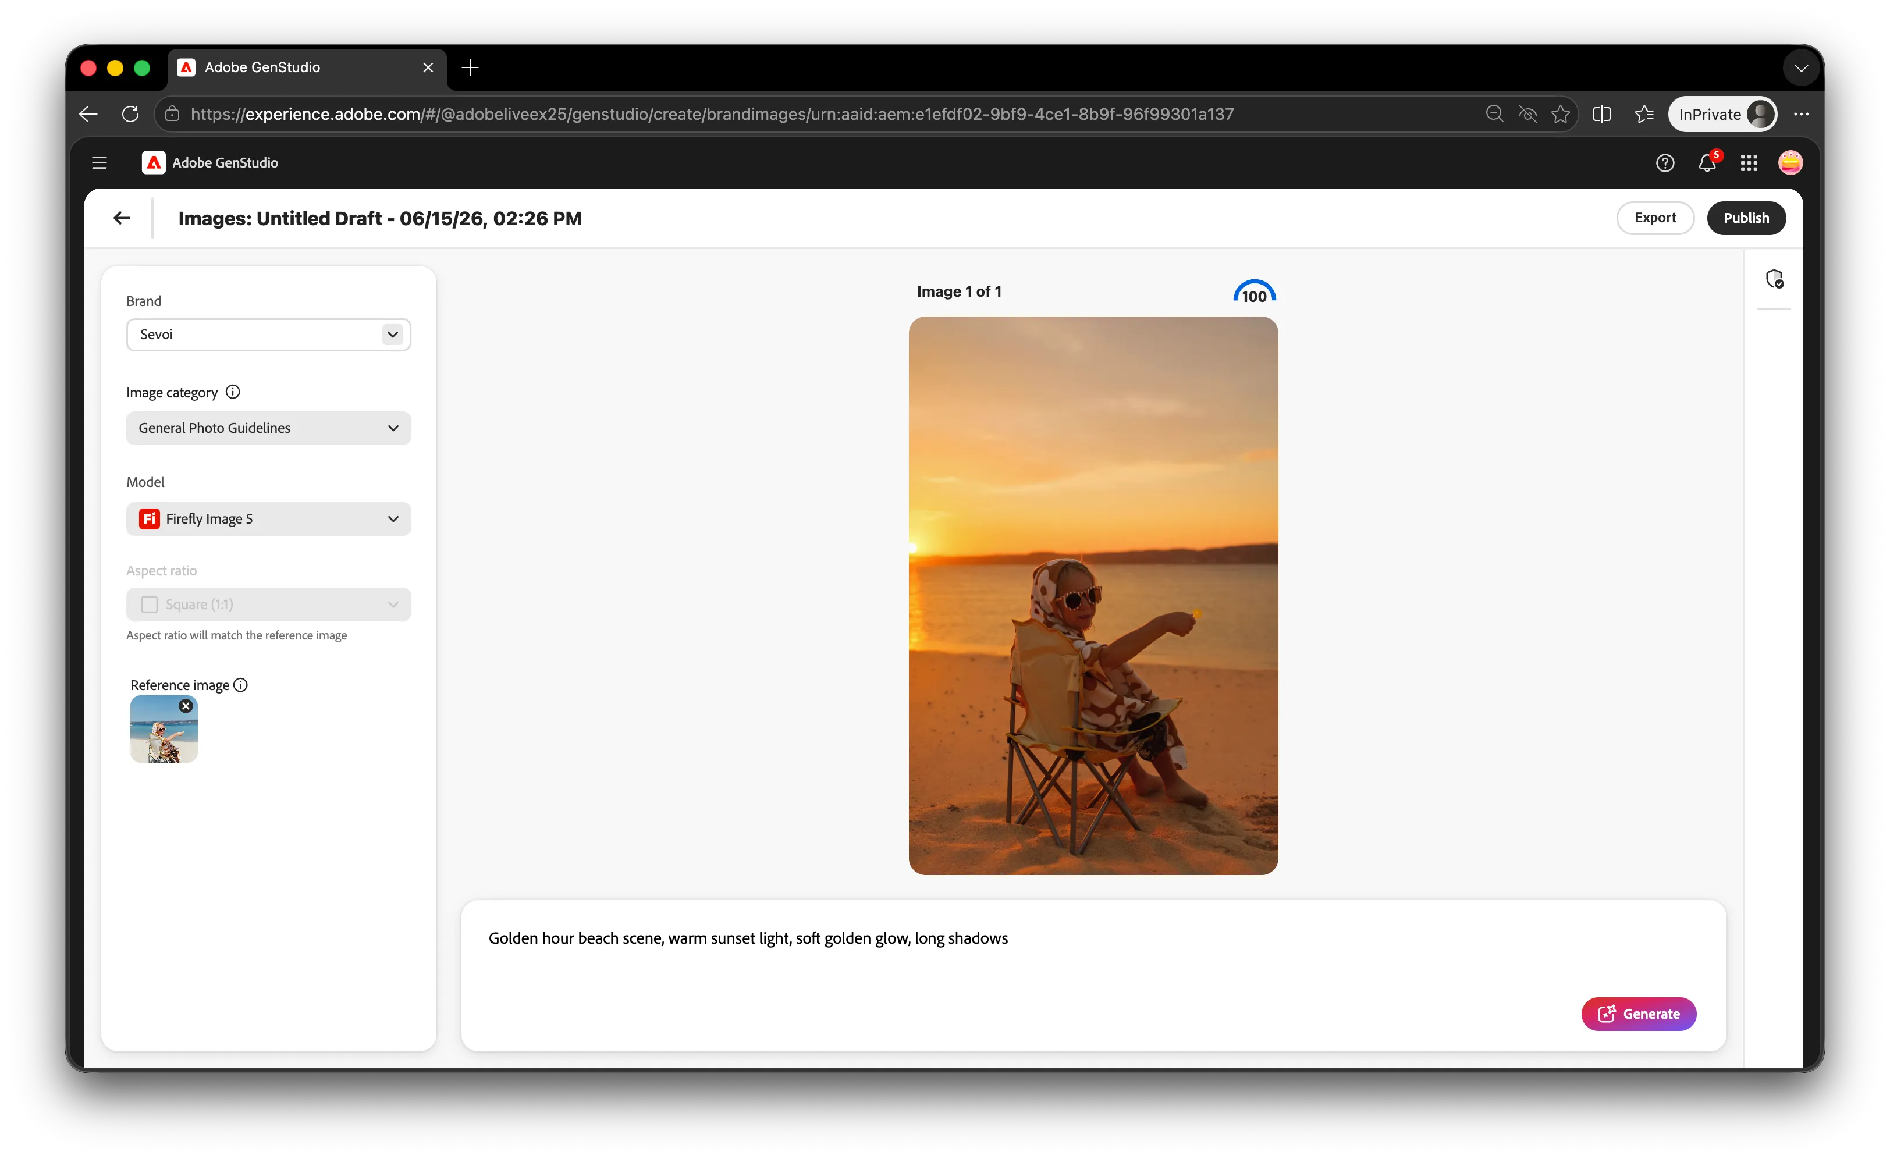Open the Adobe app switcher grid
This screenshot has height=1159, width=1890.
[1749, 162]
